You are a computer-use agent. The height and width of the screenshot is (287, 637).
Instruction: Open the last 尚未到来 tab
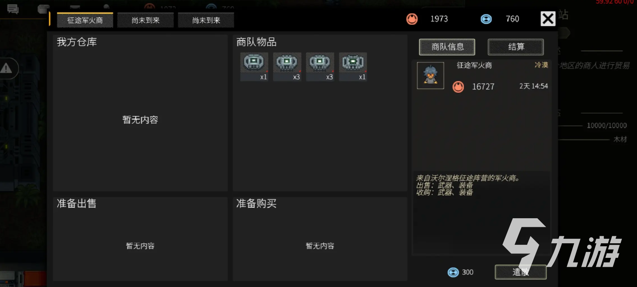coord(206,20)
